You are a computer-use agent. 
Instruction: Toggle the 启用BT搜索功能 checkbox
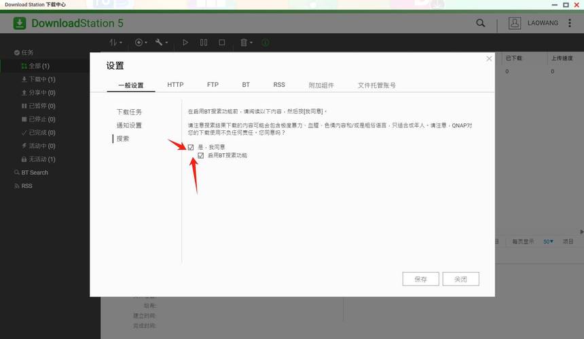point(201,155)
